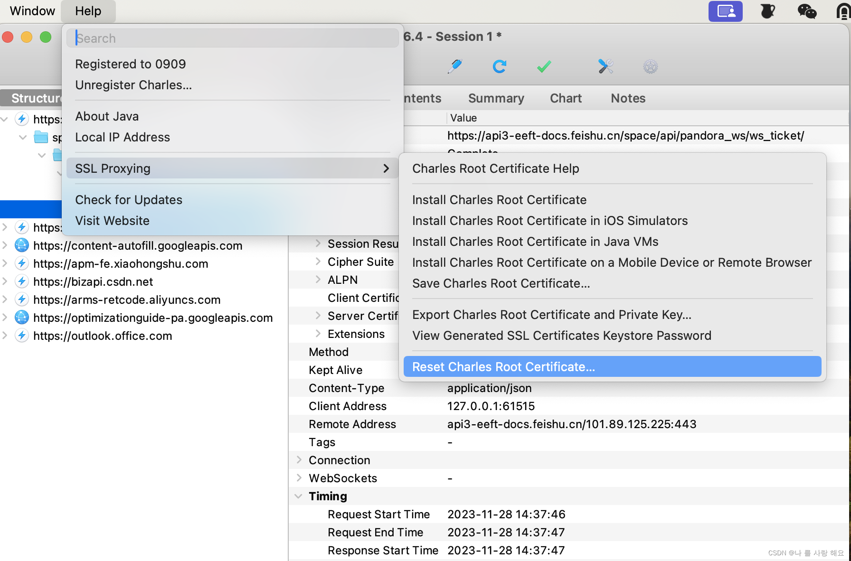Select the Request End Time row
Viewport: 851px width, 561px height.
coord(568,532)
